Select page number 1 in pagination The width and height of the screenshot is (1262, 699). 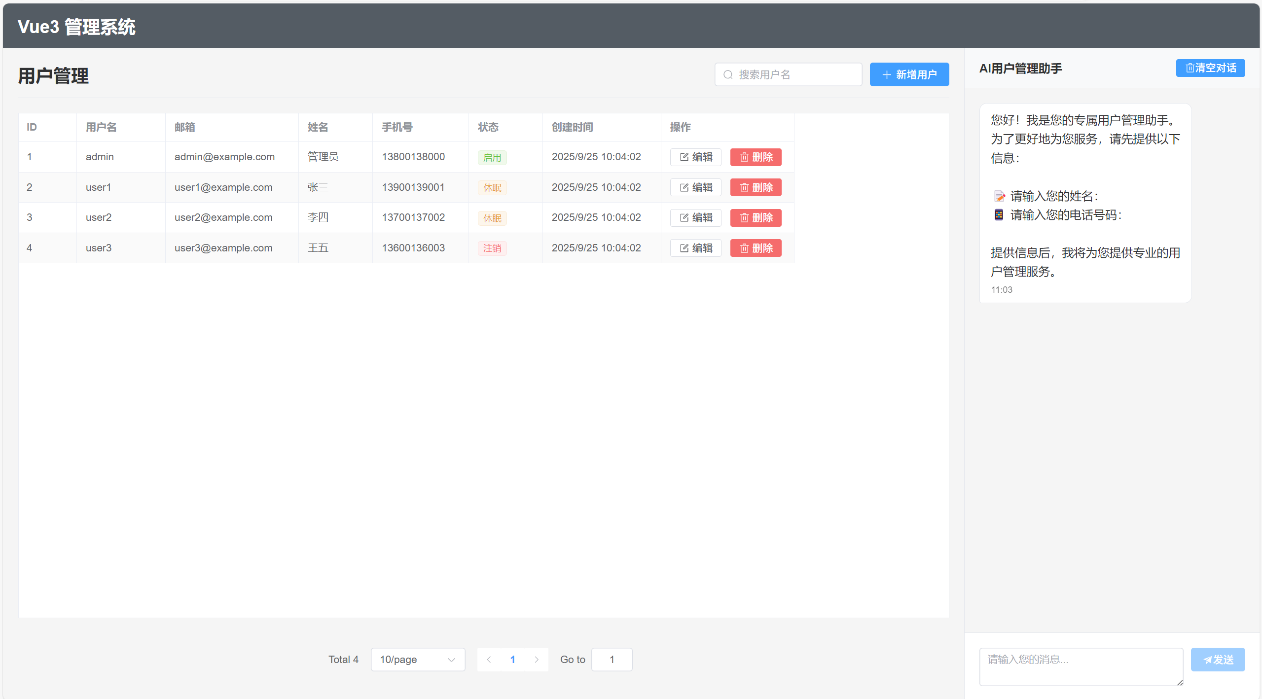[512, 660]
